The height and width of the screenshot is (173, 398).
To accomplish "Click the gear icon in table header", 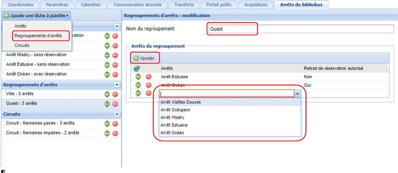I will 137,68.
